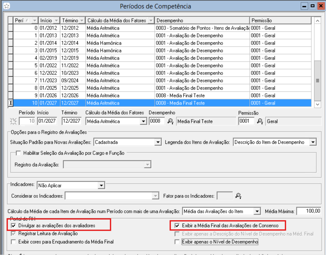Image resolution: width=326 pixels, height=255 pixels.
Task: Click Fator para os Indicadores search icon
Action: pos(238,196)
